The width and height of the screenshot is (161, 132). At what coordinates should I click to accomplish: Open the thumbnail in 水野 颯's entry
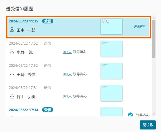tap(111, 49)
